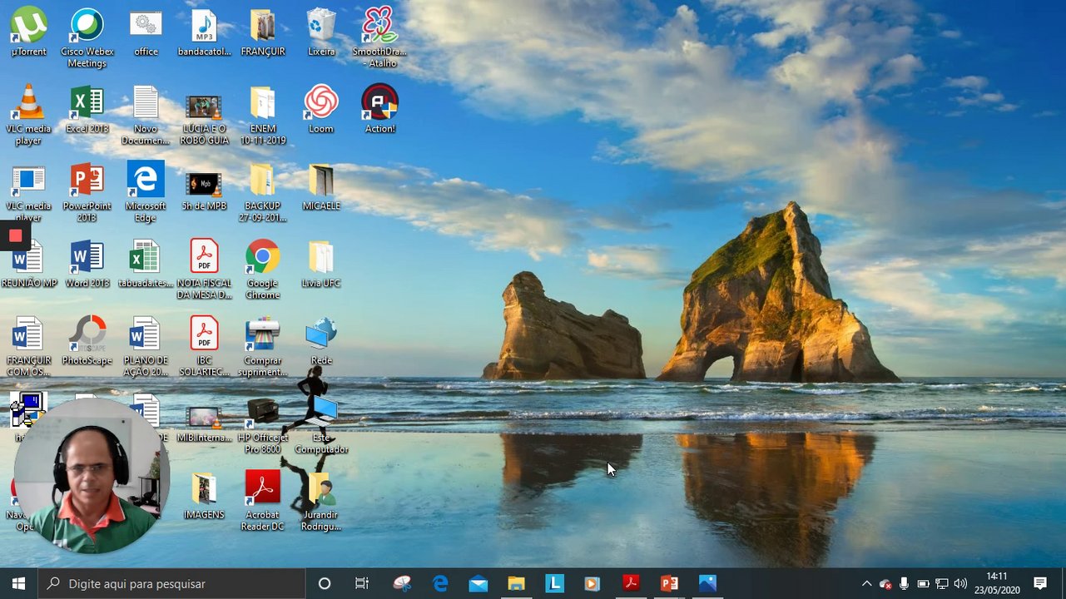Select the office desktop icon
1066x599 pixels.
click(146, 32)
